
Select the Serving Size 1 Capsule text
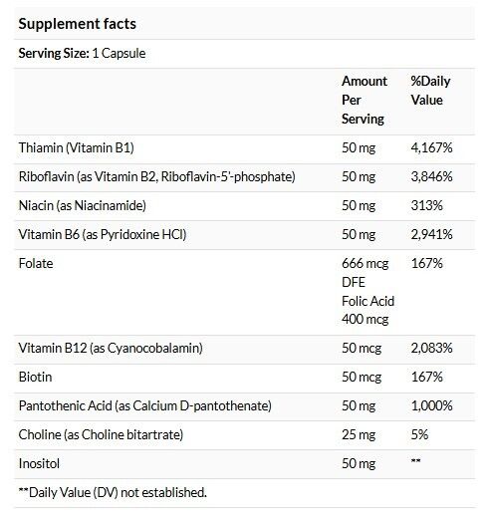point(82,54)
